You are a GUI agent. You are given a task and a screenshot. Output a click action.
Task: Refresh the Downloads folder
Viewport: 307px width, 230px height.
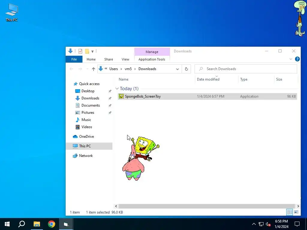tap(186, 69)
